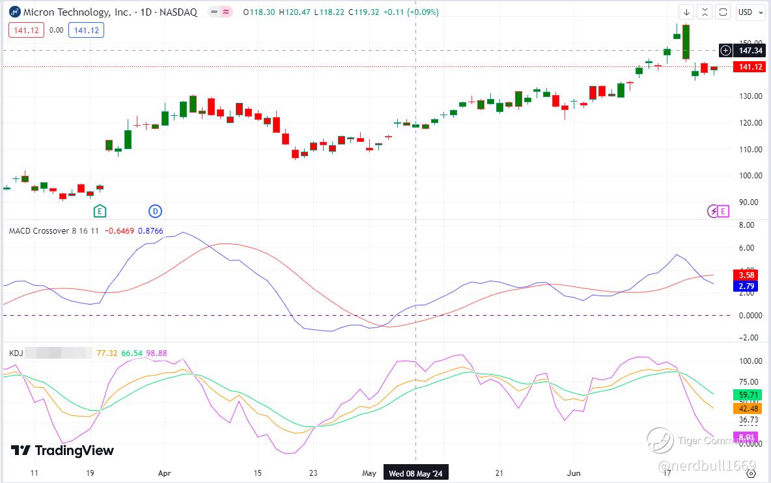Image resolution: width=771 pixels, height=483 pixels.
Task: Click the TradingView logo
Action: pyautogui.click(x=63, y=450)
